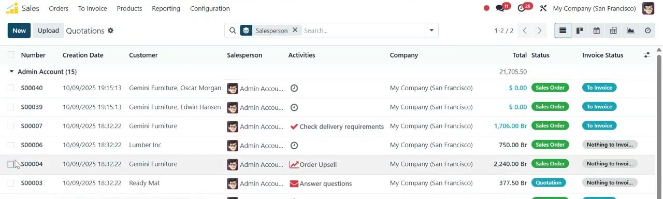
Task: Switch to pivot view
Action: coord(613,31)
